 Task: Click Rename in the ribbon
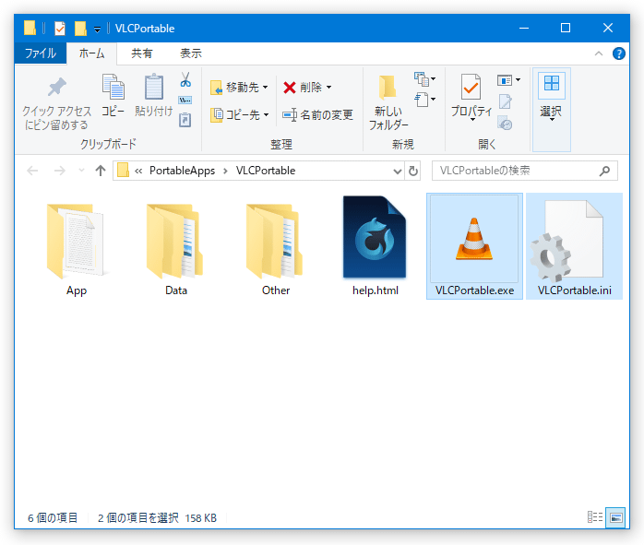[x=318, y=115]
